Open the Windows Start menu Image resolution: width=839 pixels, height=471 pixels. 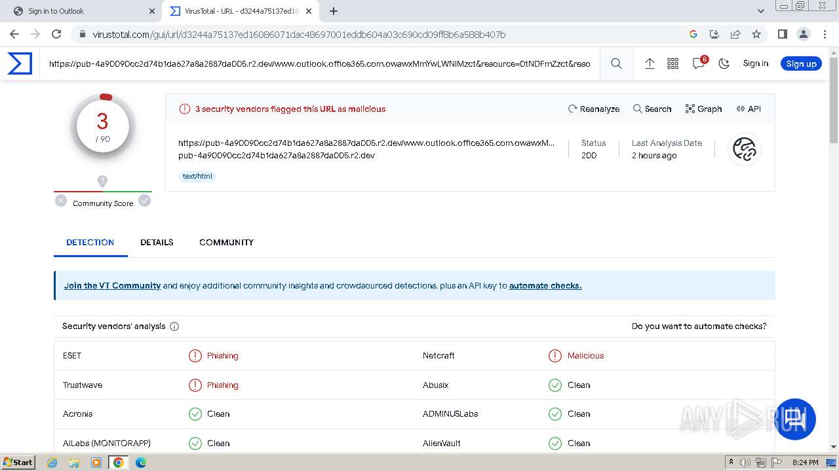[x=18, y=462]
